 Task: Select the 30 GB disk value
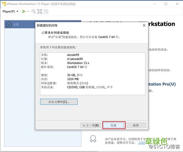pyautogui.click(x=75, y=75)
